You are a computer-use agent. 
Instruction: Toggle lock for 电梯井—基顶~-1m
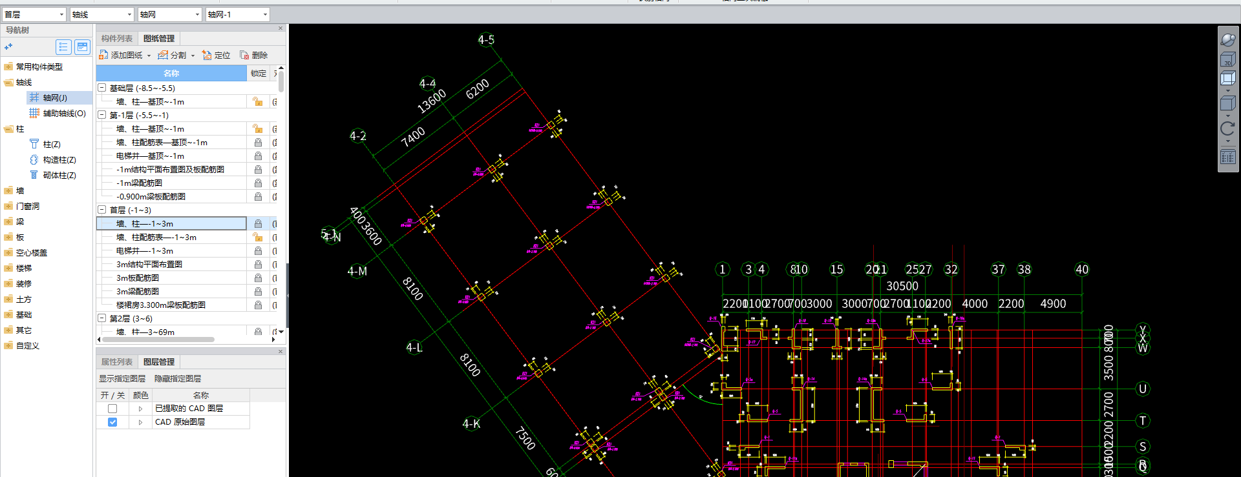coord(258,156)
